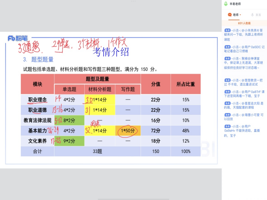The image size is (267, 200).
Task: Click the green microphone icon beside 丰易老师
Action: pos(226,3)
